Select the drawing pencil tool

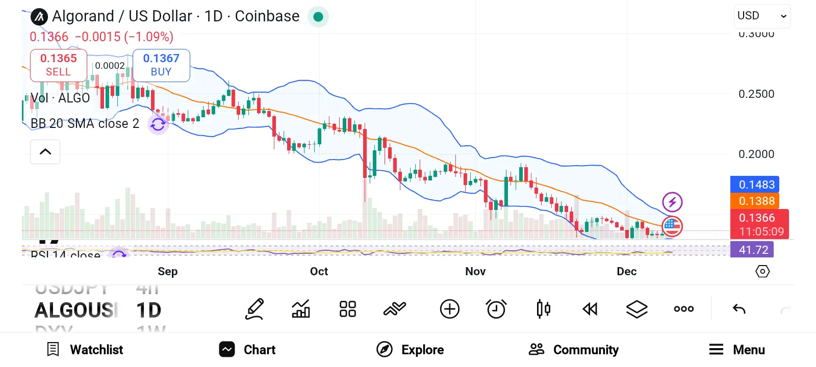[x=254, y=309]
